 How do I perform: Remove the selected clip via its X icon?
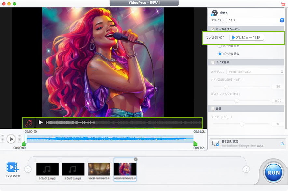pos(135,160)
